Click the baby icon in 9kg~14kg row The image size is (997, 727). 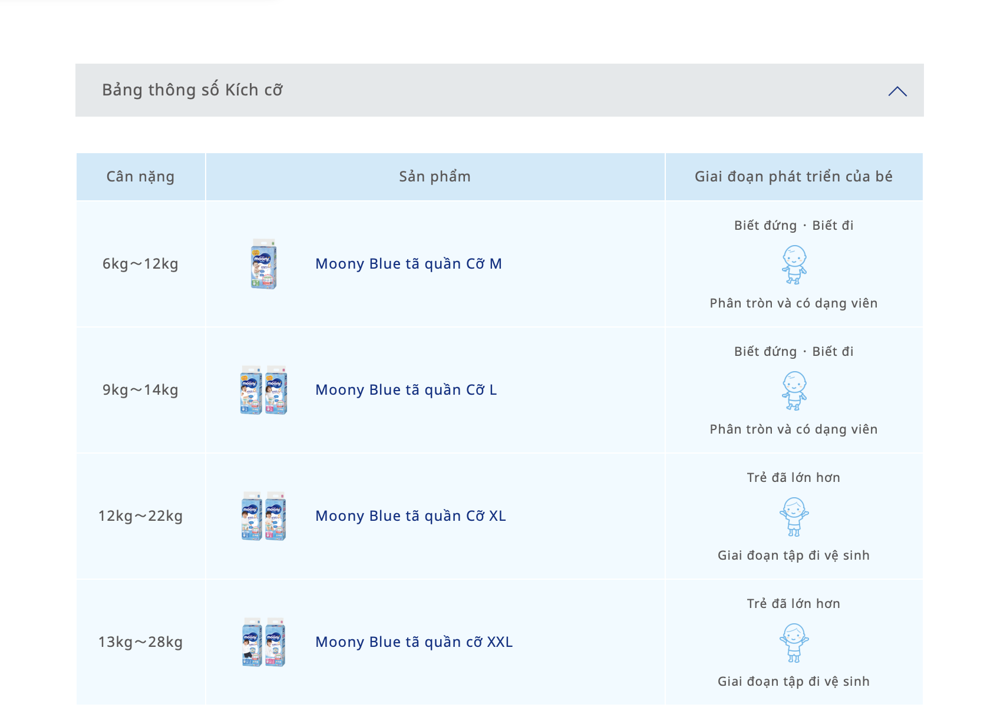point(794,391)
